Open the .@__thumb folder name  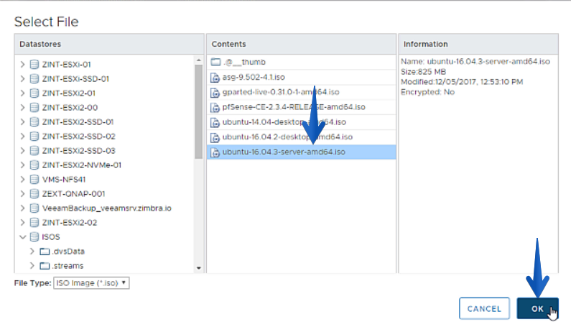[x=244, y=62]
